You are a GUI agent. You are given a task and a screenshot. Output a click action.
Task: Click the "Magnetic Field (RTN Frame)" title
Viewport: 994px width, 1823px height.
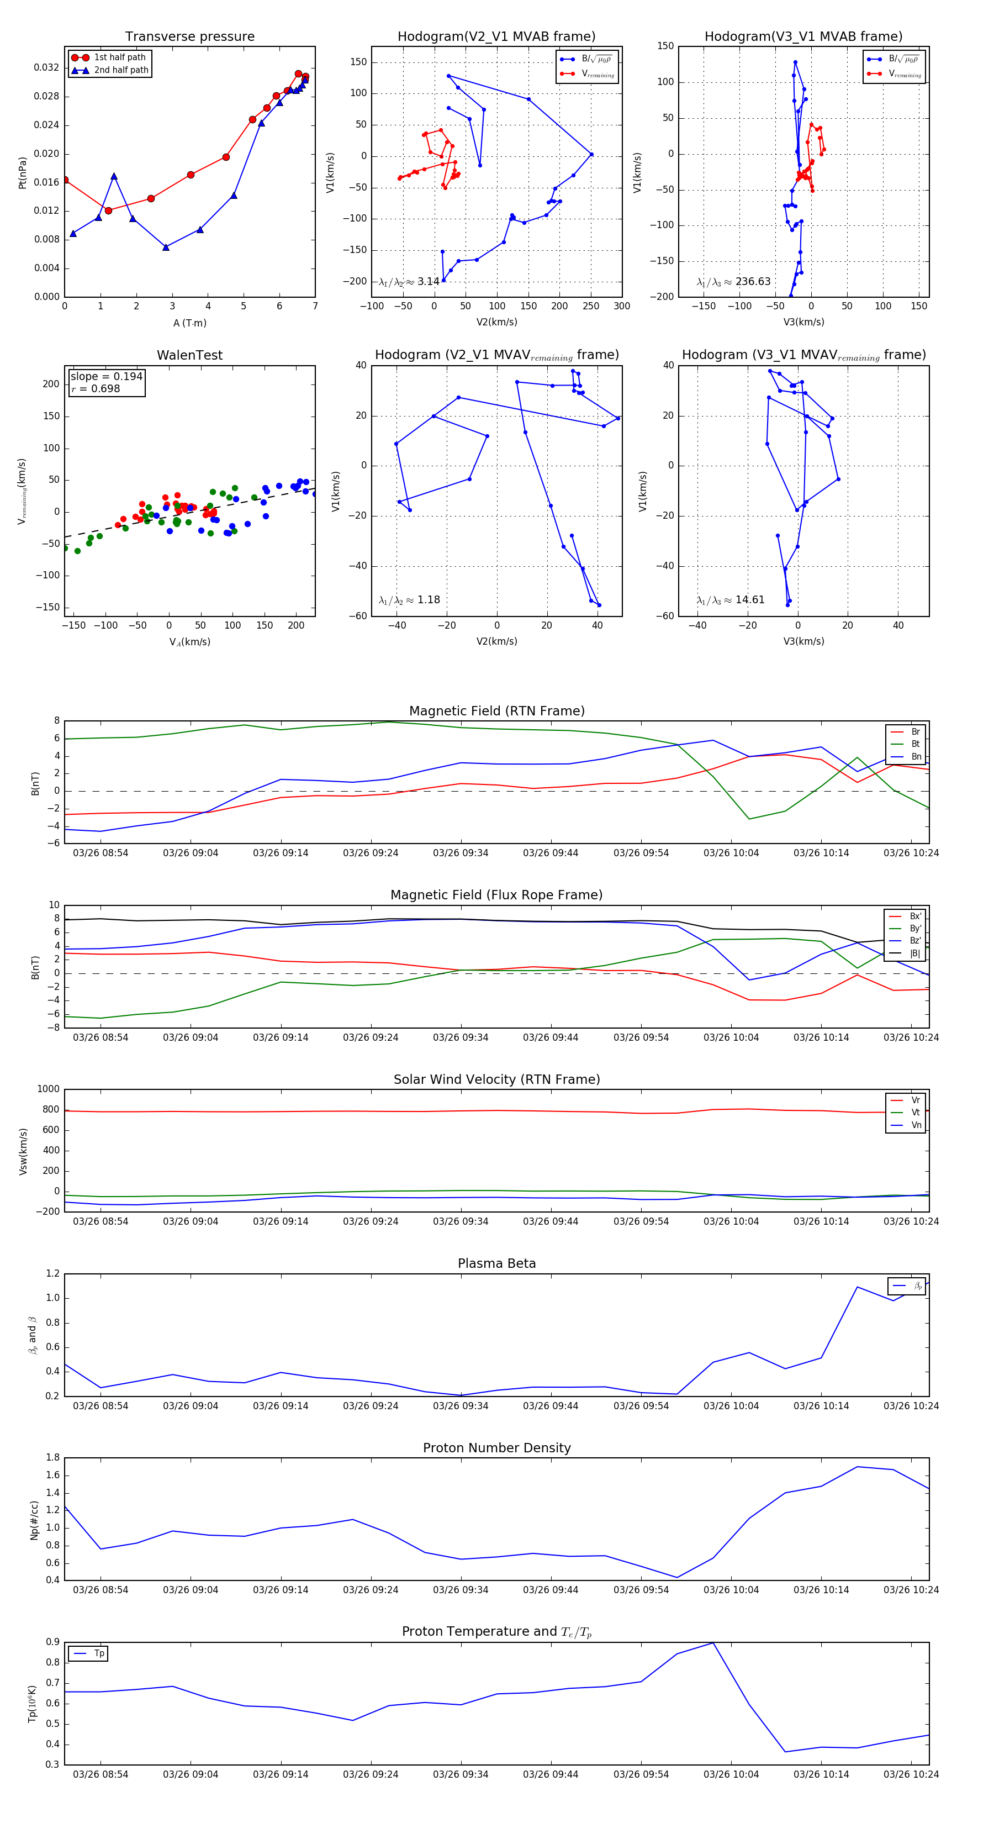(x=496, y=711)
